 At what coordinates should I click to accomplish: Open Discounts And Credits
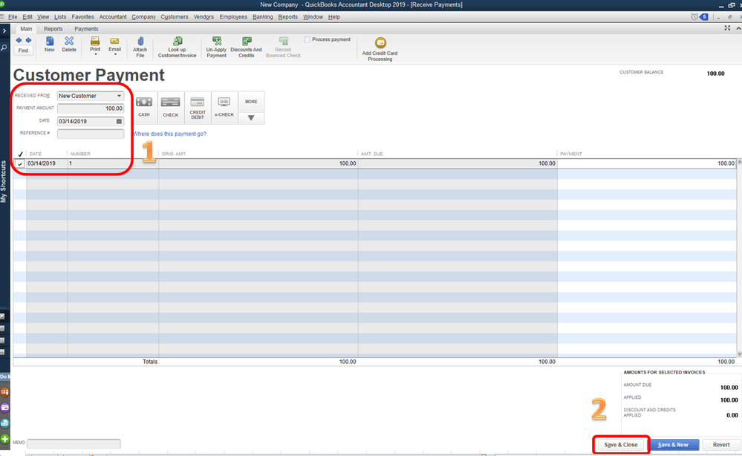[x=246, y=48]
